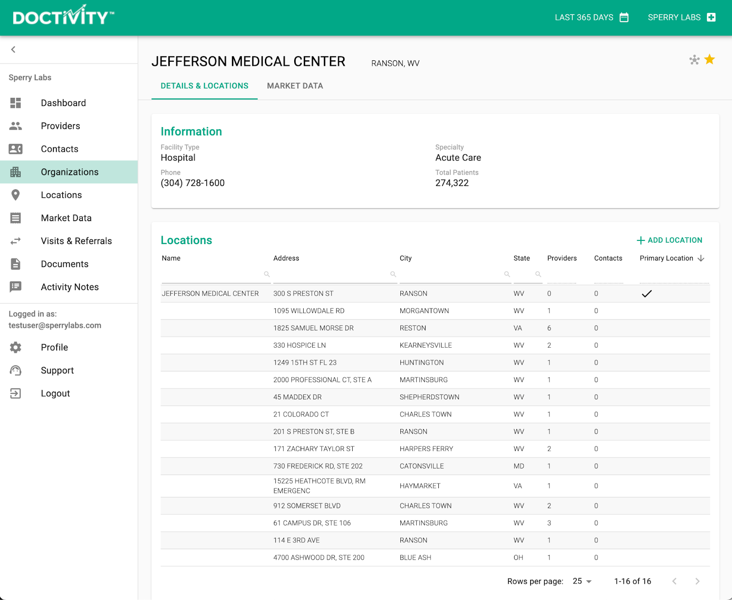Click the Profile gear icon
The width and height of the screenshot is (732, 600).
point(16,347)
